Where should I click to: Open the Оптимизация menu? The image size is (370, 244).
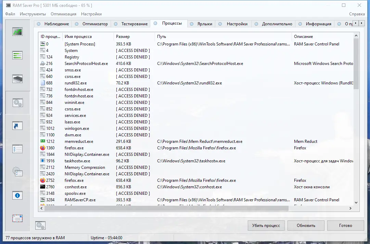[64, 14]
